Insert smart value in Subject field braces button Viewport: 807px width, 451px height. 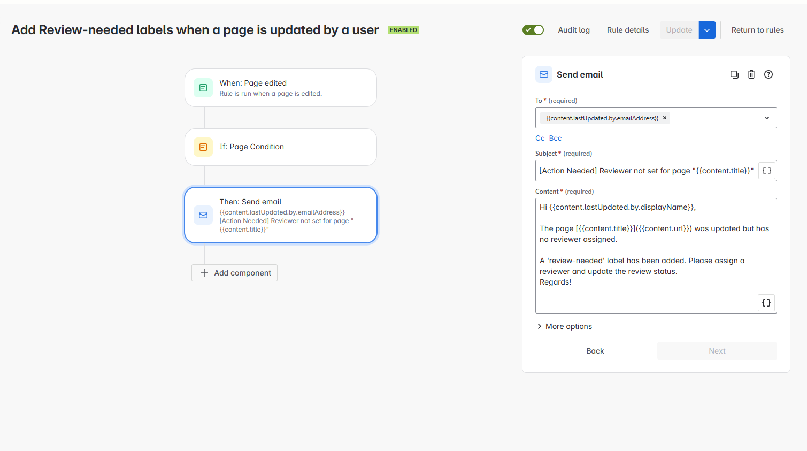[x=767, y=171]
